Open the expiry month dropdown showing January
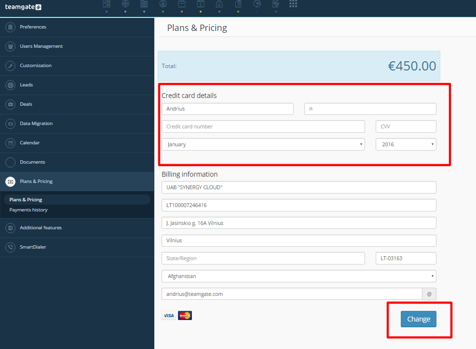This screenshot has width=476, height=349. (x=263, y=144)
